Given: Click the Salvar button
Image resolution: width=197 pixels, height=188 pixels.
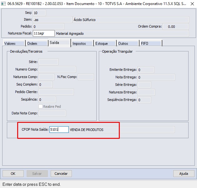Looking at the screenshot, I should point(37,174).
